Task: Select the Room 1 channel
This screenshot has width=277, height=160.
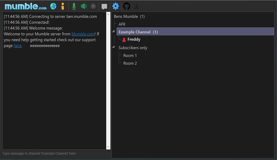Action: [130, 55]
